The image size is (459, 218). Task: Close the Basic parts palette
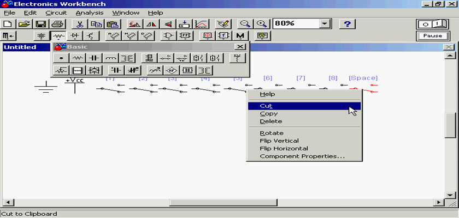(x=240, y=47)
